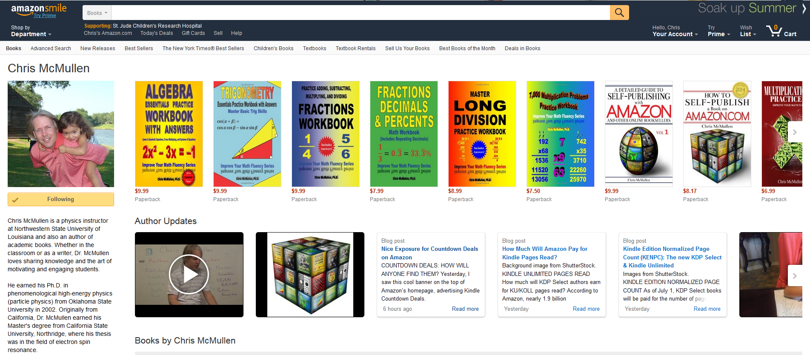Open Today's Deals link
Screen dimensions: 810x355
(157, 33)
